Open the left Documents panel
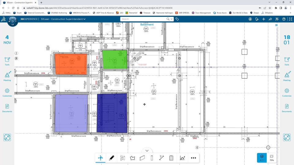The image size is (294, 165). [7, 108]
